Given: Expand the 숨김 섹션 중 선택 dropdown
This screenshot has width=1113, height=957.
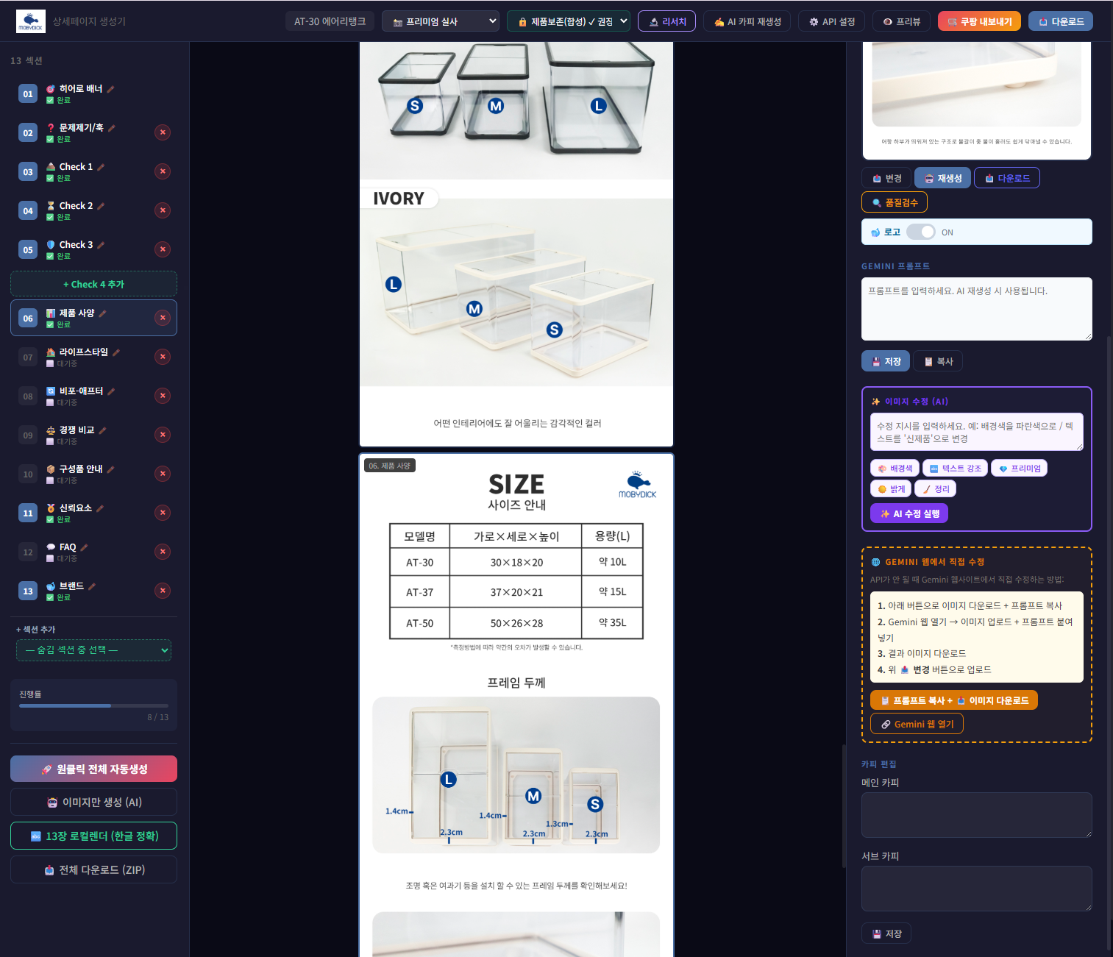Looking at the screenshot, I should coord(93,650).
